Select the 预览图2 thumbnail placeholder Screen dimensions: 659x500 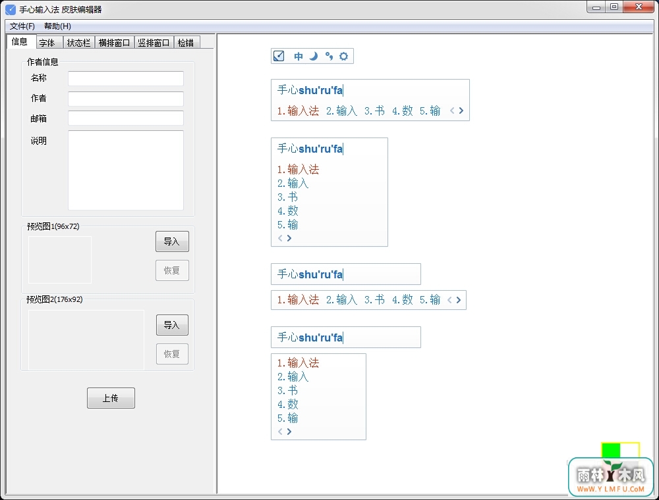pos(86,339)
